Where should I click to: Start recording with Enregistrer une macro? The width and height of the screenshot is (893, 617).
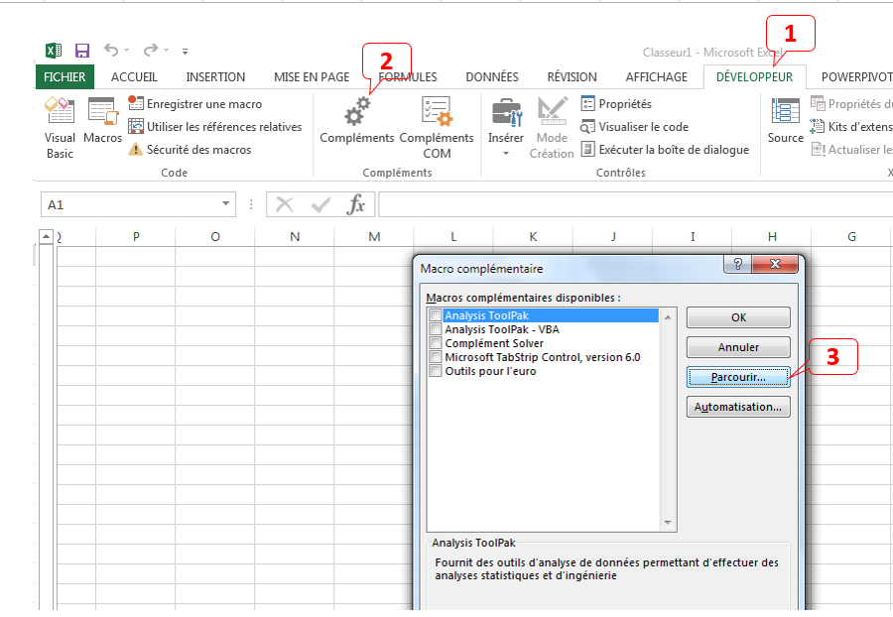coord(195,103)
